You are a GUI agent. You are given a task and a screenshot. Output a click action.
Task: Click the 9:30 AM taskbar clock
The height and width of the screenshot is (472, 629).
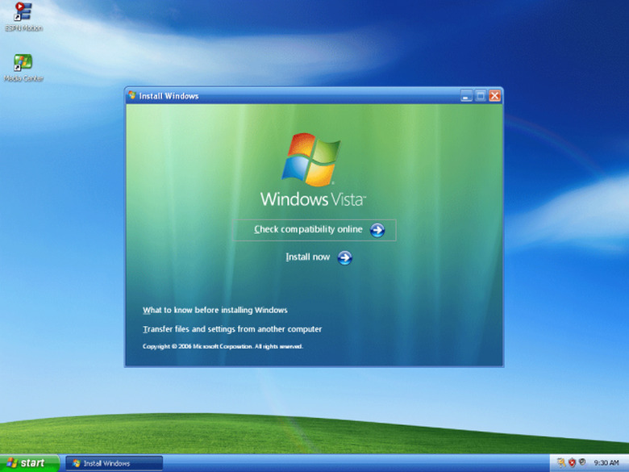(606, 463)
